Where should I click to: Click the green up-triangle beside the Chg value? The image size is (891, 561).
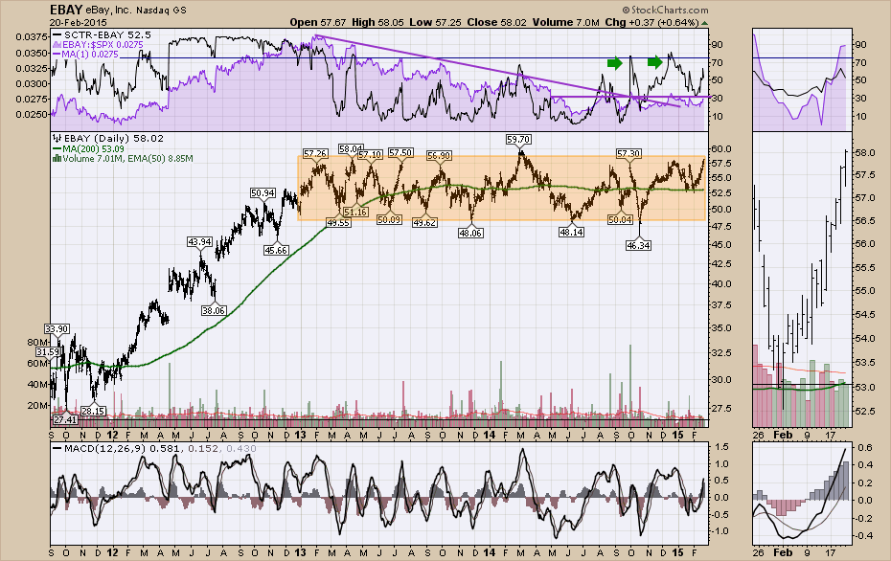(704, 23)
